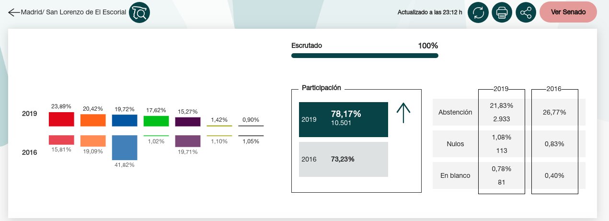Click Madrid/ San Lorenzo de El Escorial breadcrumb
The width and height of the screenshot is (609, 221).
pos(74,12)
